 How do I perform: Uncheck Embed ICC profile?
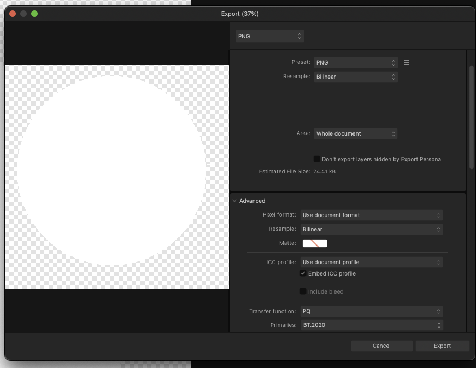coord(303,273)
